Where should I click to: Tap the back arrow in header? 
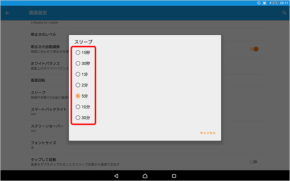coord(7,13)
